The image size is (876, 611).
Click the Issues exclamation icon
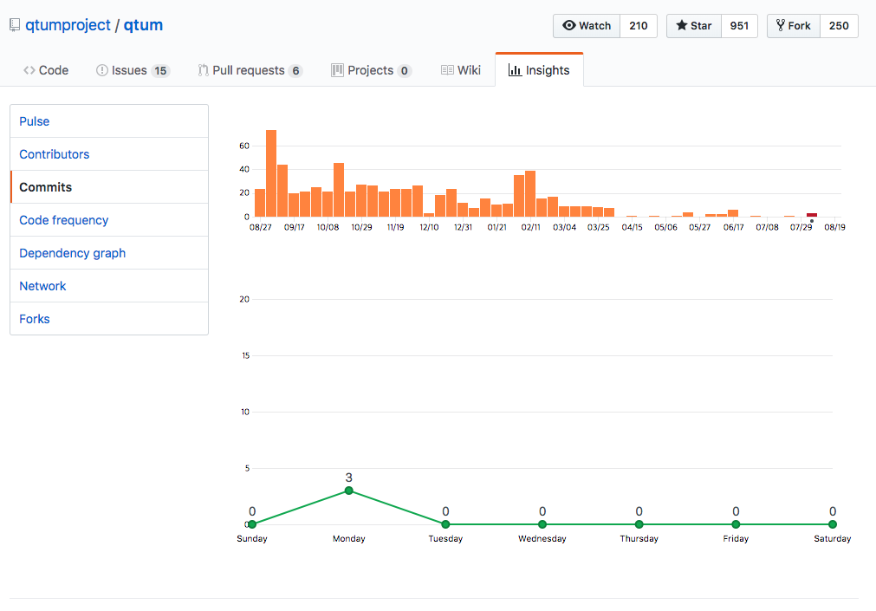[x=102, y=70]
